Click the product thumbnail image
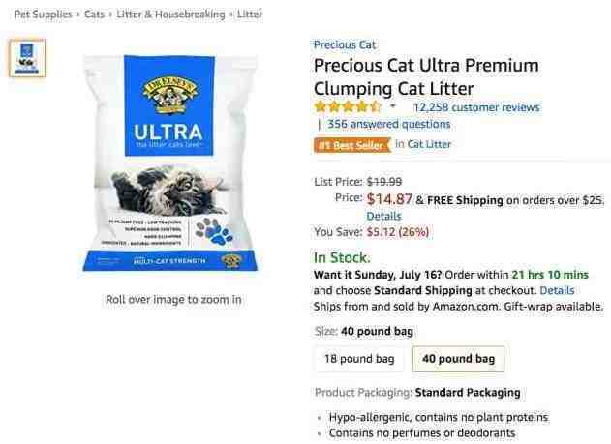This screenshot has width=611, height=444. (x=27, y=58)
